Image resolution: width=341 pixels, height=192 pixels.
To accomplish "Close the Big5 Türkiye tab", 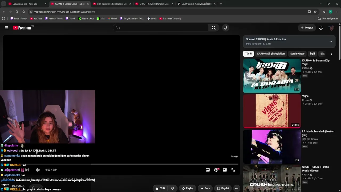I will click(130, 4).
